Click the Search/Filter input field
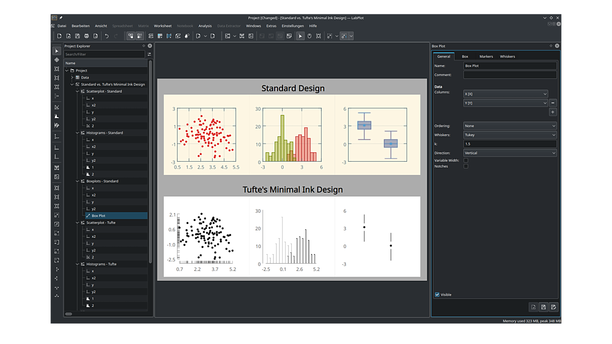The image size is (612, 344). click(104, 54)
